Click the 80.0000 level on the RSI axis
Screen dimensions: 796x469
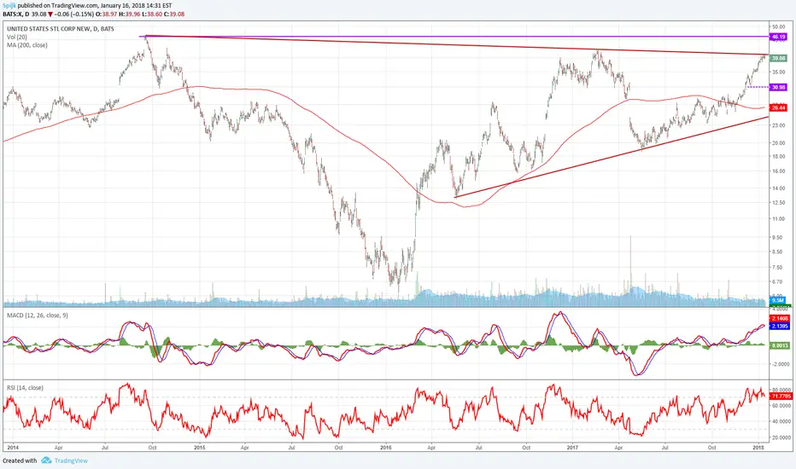[x=781, y=390]
